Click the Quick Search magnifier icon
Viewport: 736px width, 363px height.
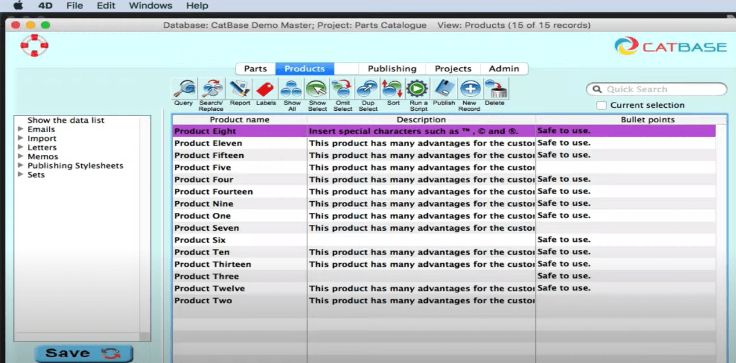coord(596,89)
